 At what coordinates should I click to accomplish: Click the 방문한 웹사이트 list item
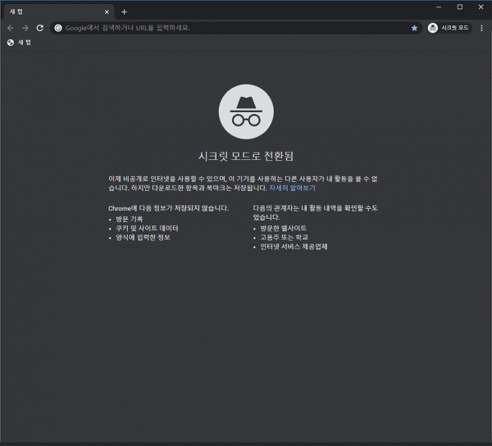point(284,228)
